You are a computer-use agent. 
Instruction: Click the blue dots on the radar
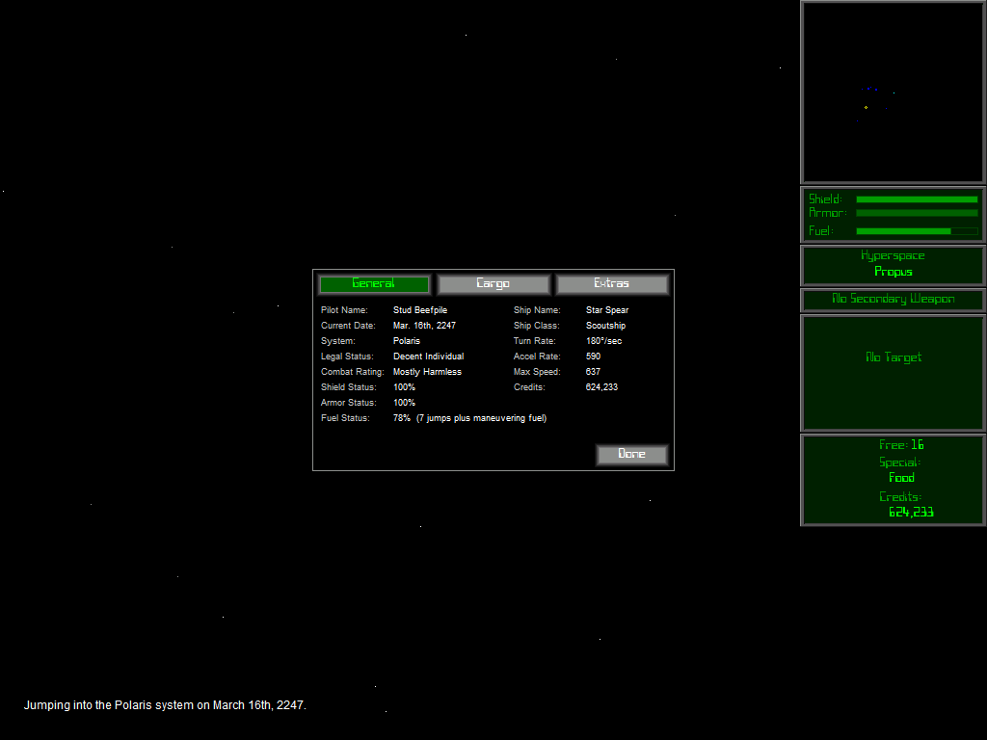[868, 89]
